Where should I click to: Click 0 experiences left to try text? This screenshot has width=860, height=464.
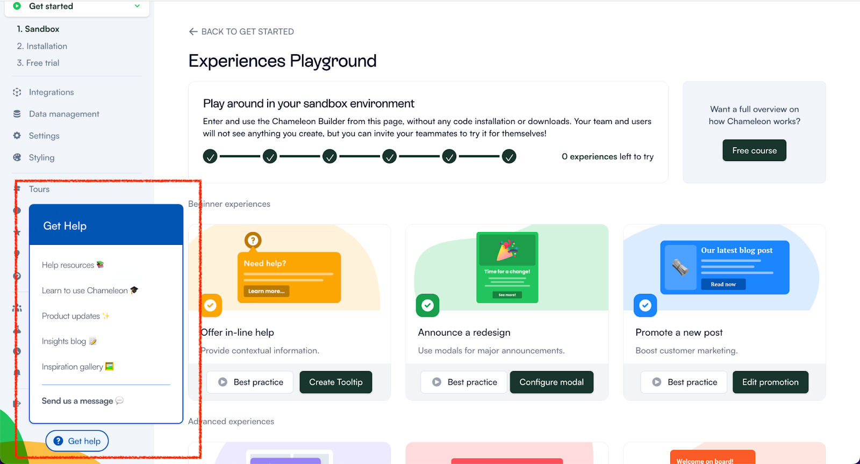point(607,156)
